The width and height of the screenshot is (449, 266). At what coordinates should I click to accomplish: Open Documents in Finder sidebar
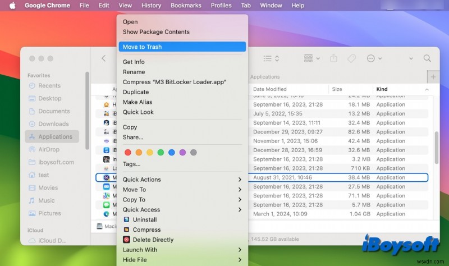(52, 111)
